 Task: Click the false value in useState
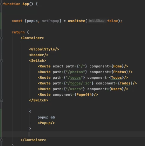click(113, 21)
